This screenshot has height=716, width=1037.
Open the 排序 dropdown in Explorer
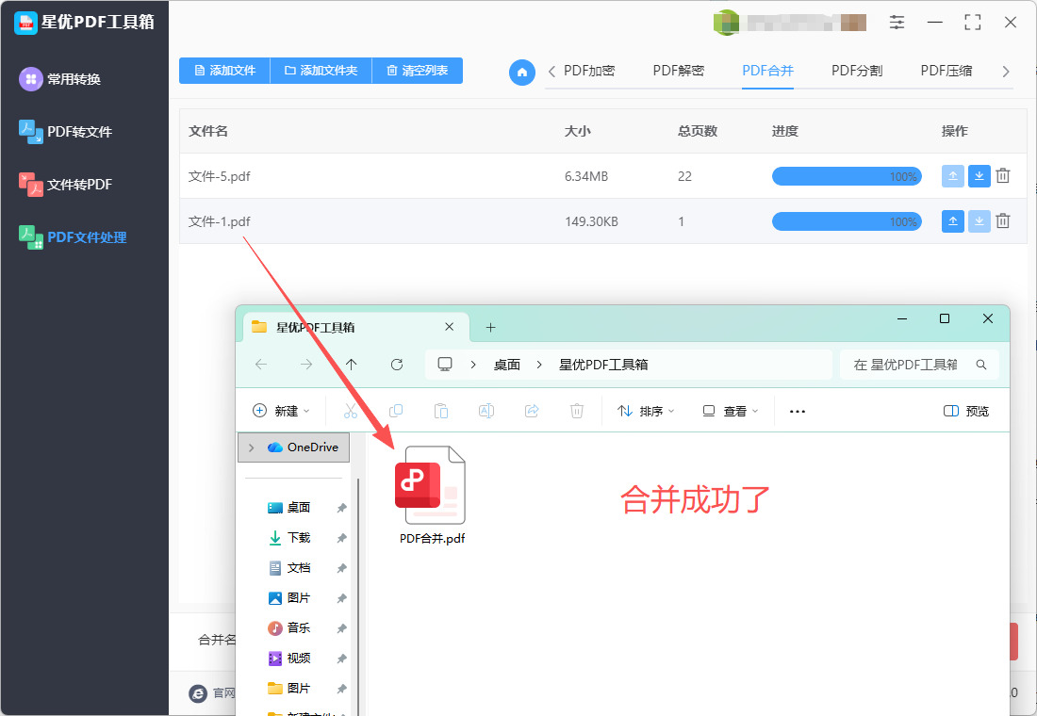click(x=646, y=411)
